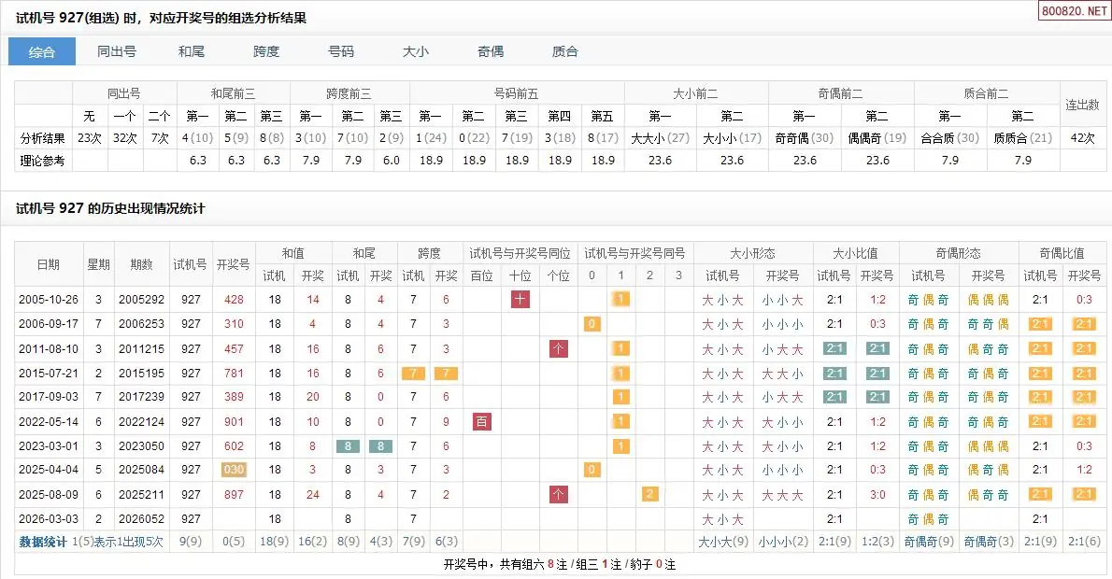Click the 数据统计 label in the footer row
1112x579 pixels.
point(43,542)
